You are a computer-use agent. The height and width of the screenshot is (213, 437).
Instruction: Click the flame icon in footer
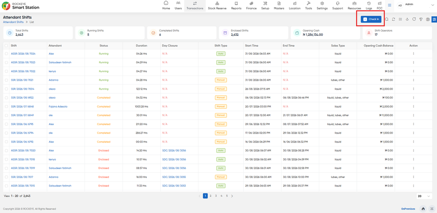tap(423, 209)
